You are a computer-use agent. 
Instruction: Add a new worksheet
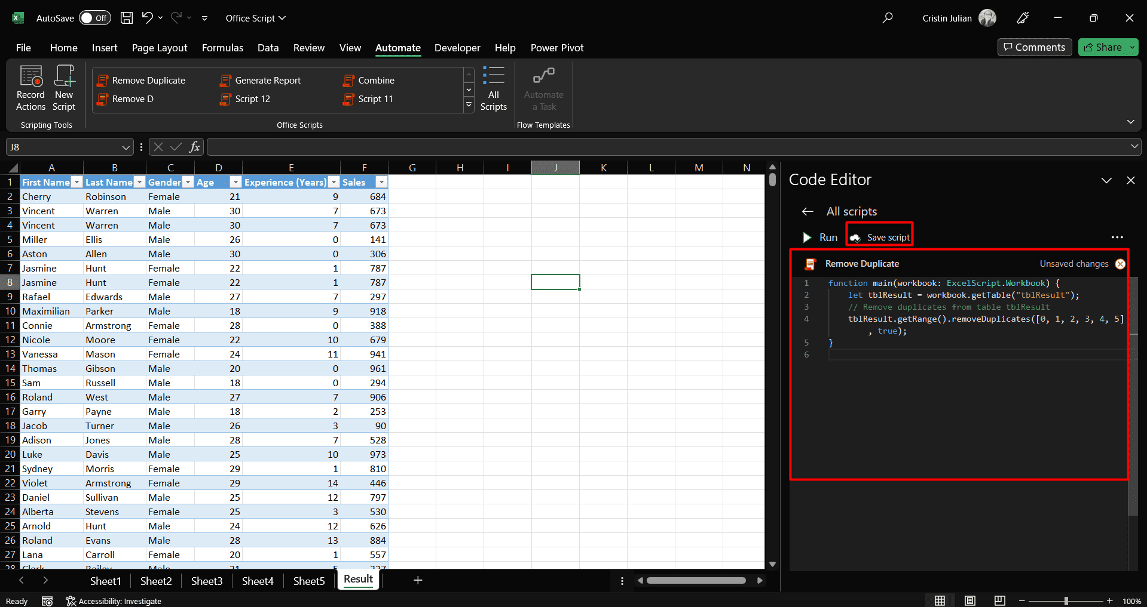[x=417, y=580]
